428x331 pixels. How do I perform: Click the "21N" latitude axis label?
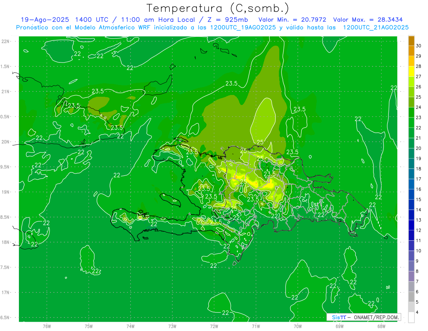point(6,91)
